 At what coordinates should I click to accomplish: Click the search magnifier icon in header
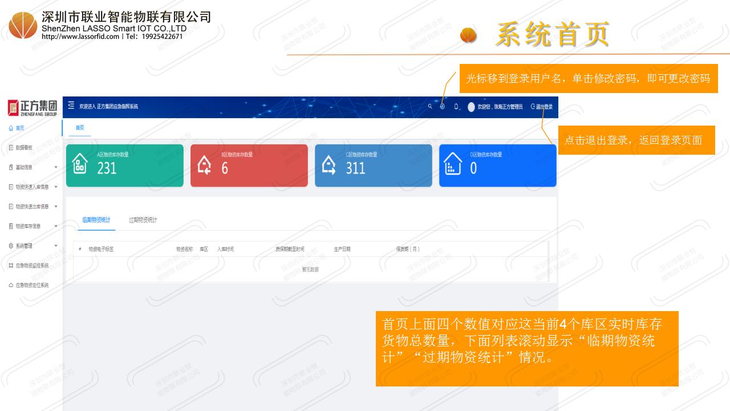coord(430,107)
